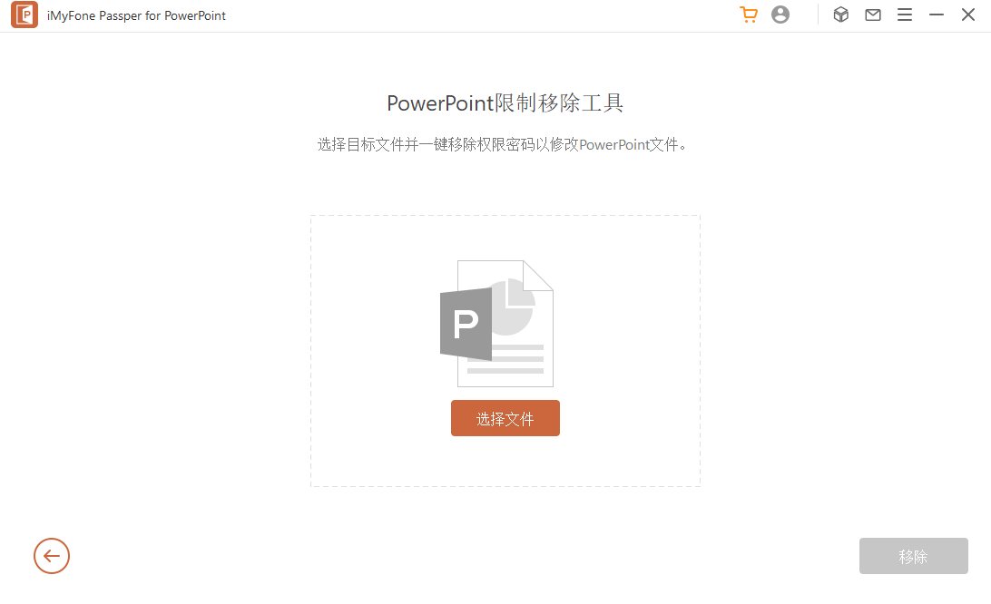Image resolution: width=991 pixels, height=604 pixels.
Task: Click the text lines on the document icon
Action: [x=517, y=359]
